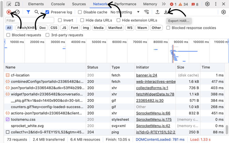Open network conditions wifi icon

[147, 12]
